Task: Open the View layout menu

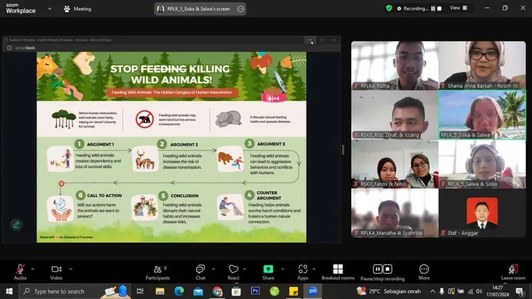Action: [x=458, y=8]
